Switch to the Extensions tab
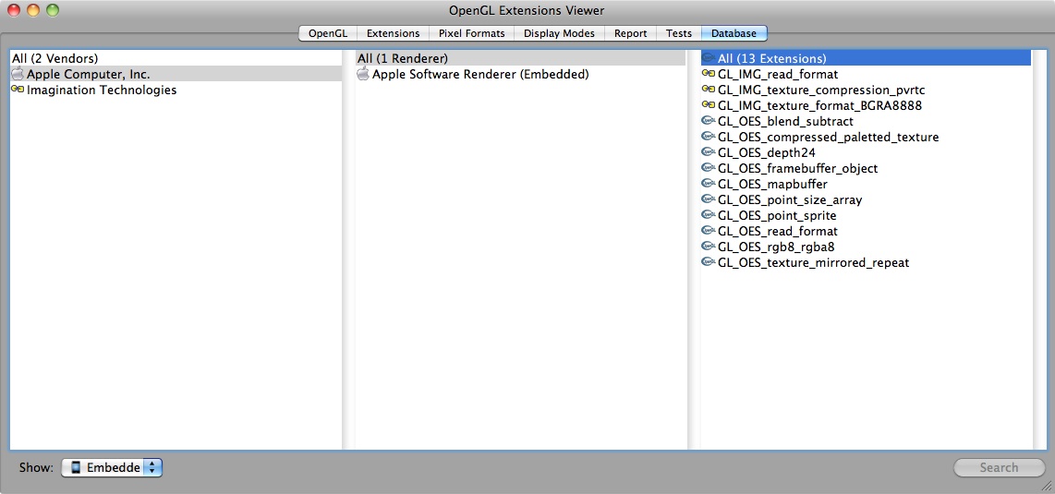The image size is (1055, 494). (393, 33)
